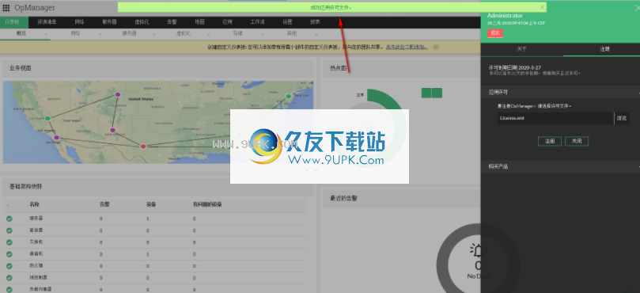Click the red 退出 logout button

pyautogui.click(x=494, y=33)
